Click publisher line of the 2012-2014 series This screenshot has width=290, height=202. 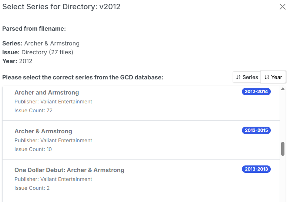click(53, 102)
